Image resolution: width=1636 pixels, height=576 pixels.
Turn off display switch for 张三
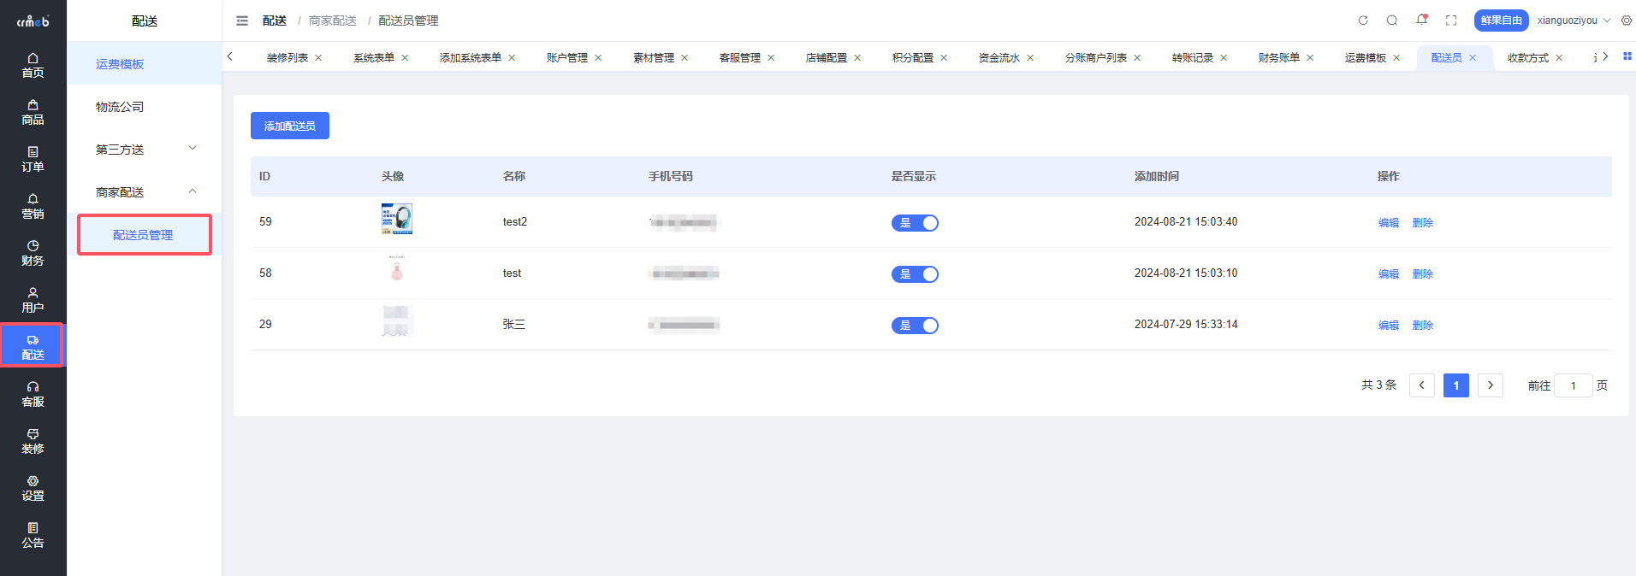[915, 326]
